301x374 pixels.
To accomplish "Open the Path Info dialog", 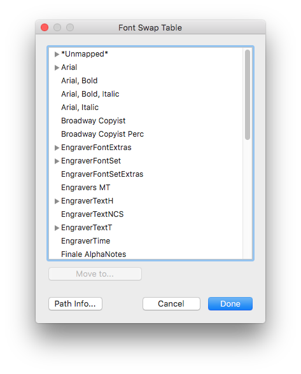I will point(75,303).
